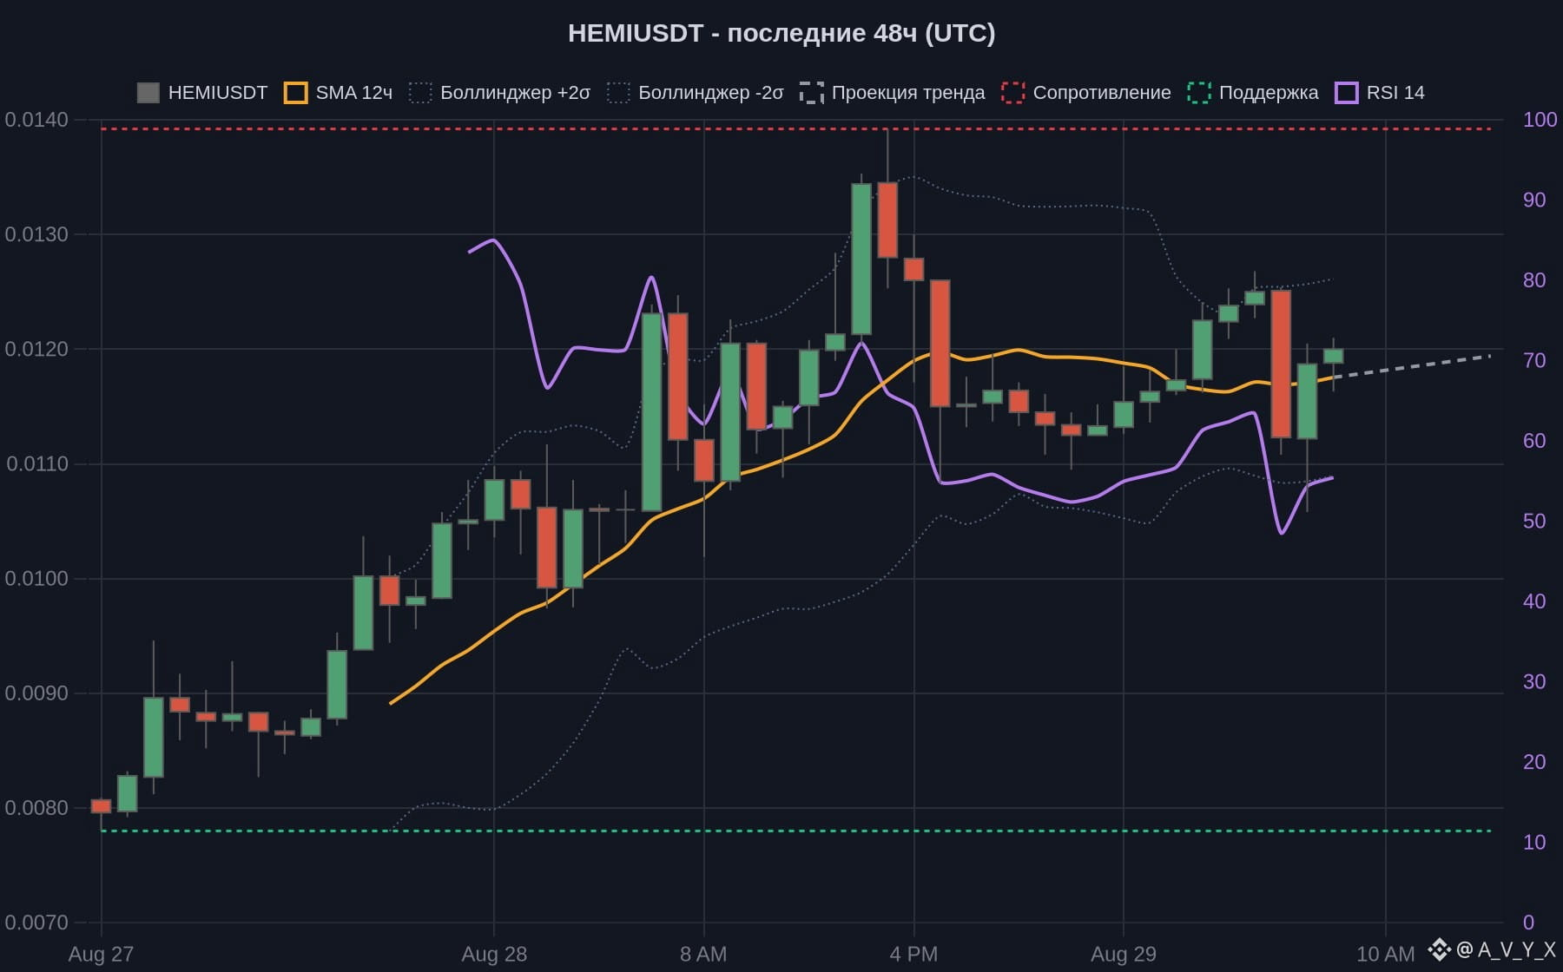
Task: Click the dotted Боллинджер -2σ legend swatch
Action: [x=618, y=93]
